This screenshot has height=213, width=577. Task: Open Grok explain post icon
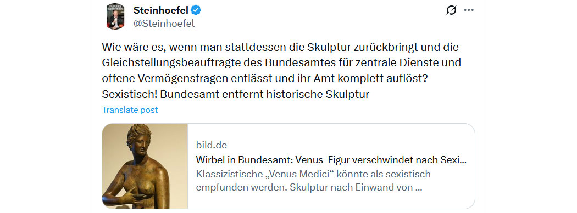pos(451,10)
